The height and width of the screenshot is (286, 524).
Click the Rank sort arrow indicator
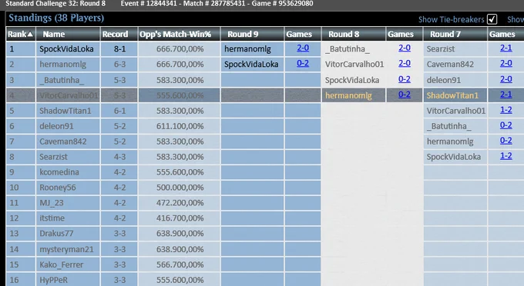point(30,34)
